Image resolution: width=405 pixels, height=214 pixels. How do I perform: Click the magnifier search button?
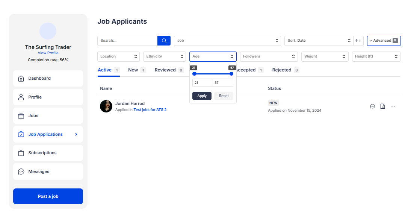coord(164,41)
